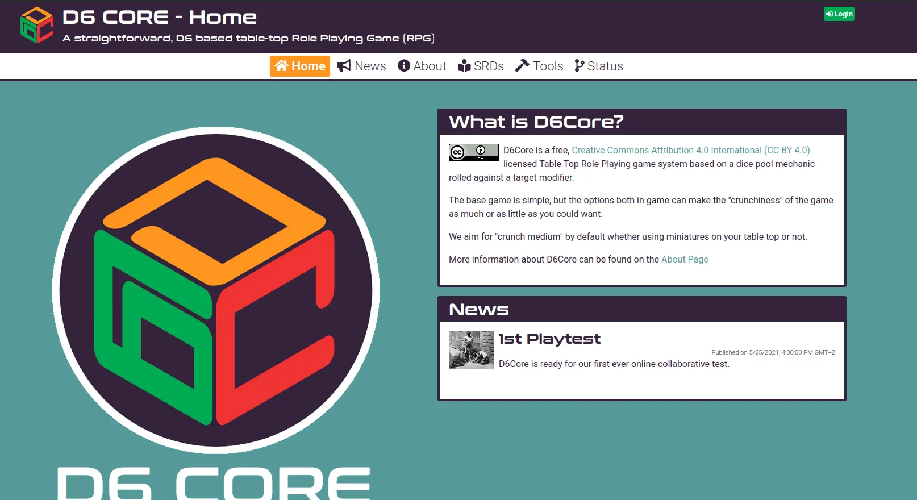The width and height of the screenshot is (917, 500).
Task: Click the D6 Core cube logo in header
Action: click(37, 26)
